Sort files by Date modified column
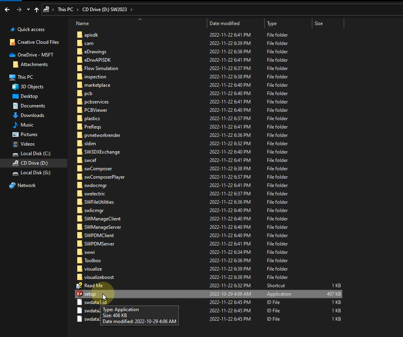Screen dimensions: 403x337 tap(224, 23)
